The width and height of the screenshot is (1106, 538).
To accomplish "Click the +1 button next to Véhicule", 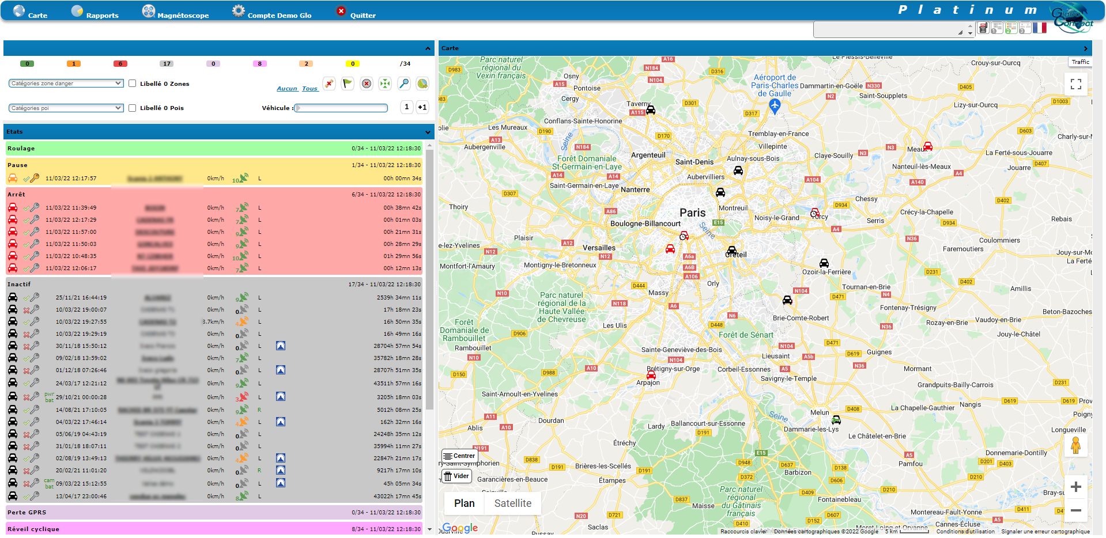I will [x=422, y=107].
